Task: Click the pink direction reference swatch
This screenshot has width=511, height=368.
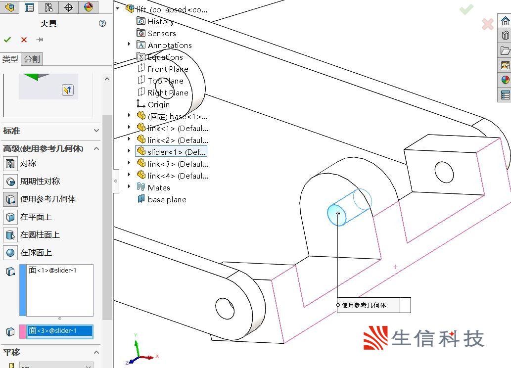Action: pos(22,331)
